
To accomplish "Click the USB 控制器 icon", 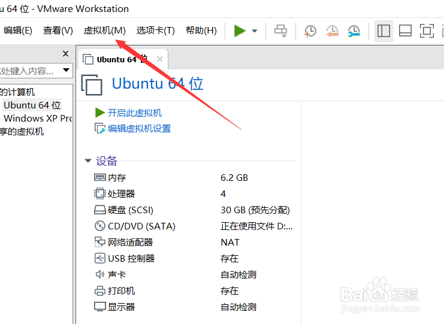I will pyautogui.click(x=99, y=258).
